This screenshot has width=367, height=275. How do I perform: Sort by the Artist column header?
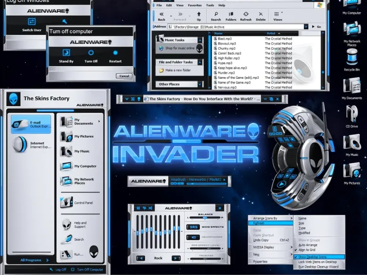(x=272, y=33)
